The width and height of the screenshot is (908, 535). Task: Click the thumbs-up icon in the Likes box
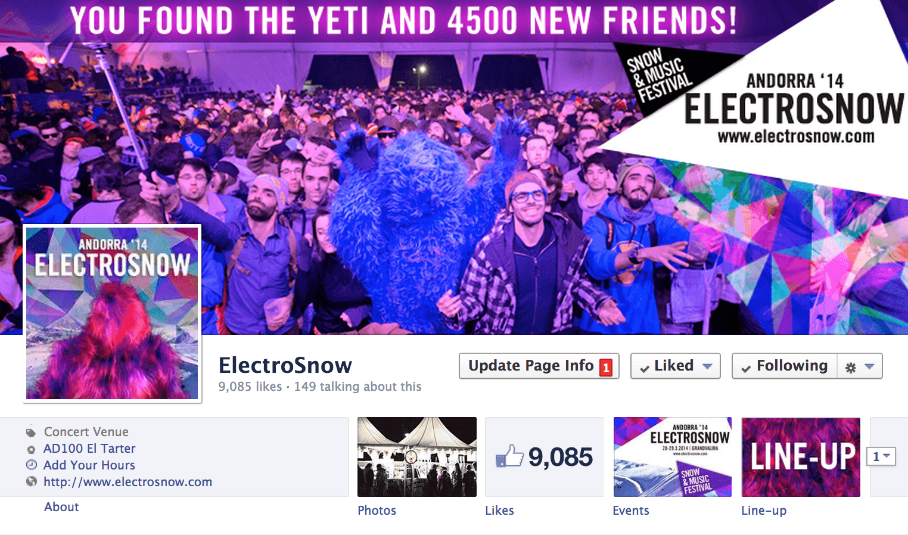[x=509, y=456]
